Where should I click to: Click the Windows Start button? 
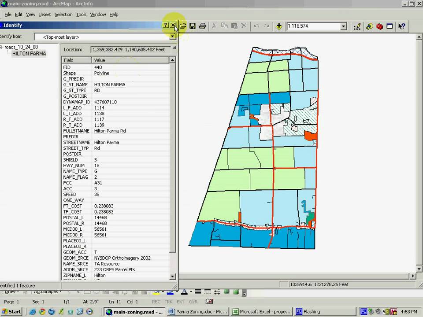click(11, 312)
